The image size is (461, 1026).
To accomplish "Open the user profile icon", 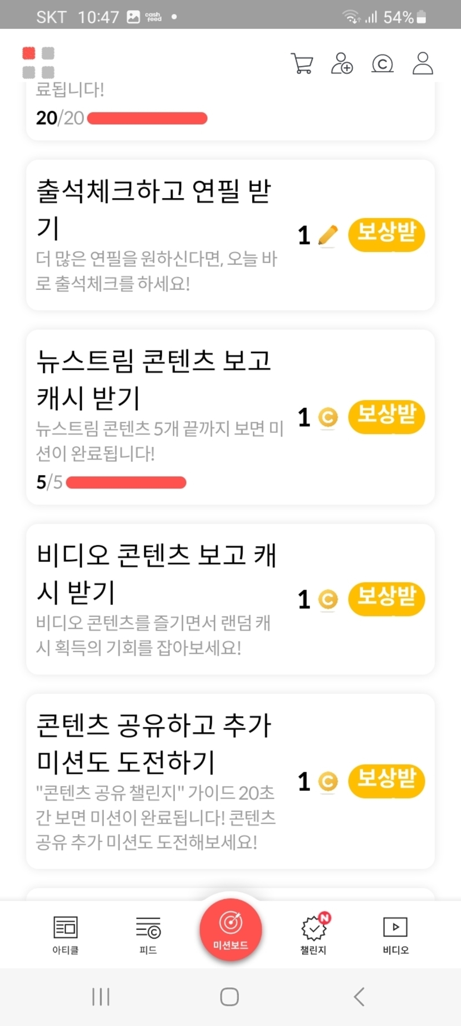I will [x=423, y=63].
